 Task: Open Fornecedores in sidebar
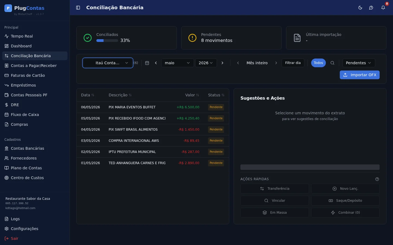[35, 158]
